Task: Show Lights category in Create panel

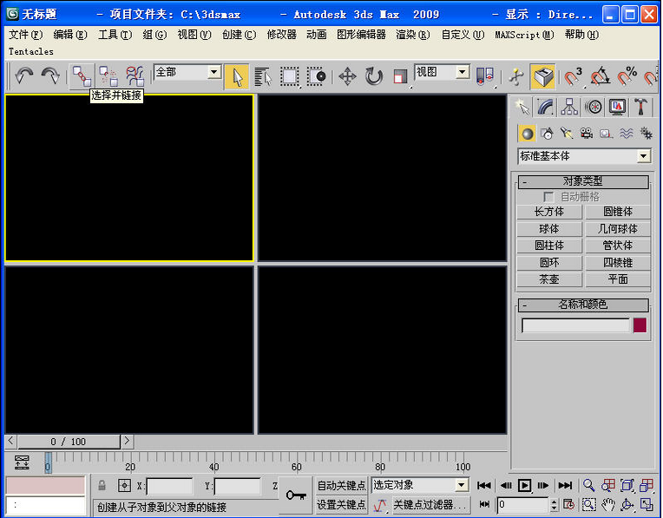Action: coord(566,134)
